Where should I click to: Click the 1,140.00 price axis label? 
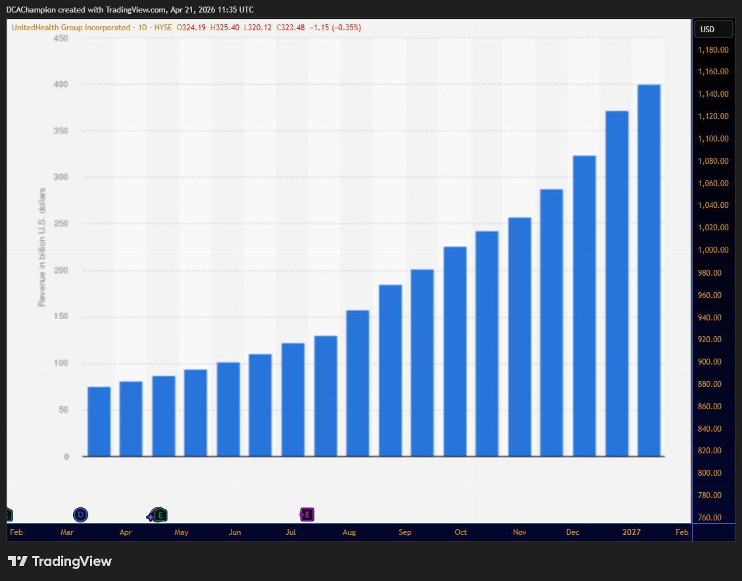pyautogui.click(x=713, y=93)
